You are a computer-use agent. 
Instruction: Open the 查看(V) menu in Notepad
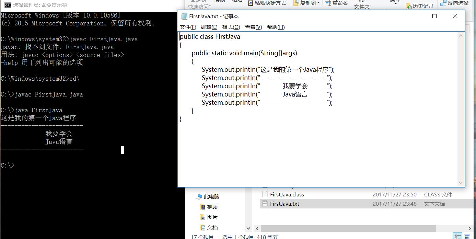tap(253, 27)
